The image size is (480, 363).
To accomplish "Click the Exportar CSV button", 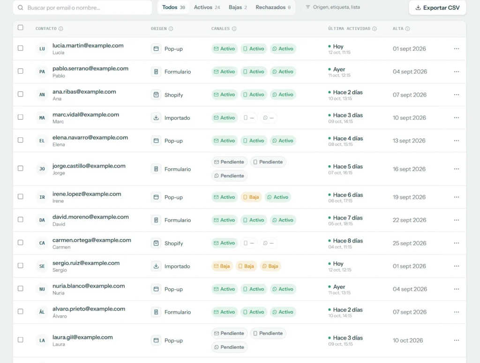I will (x=437, y=8).
